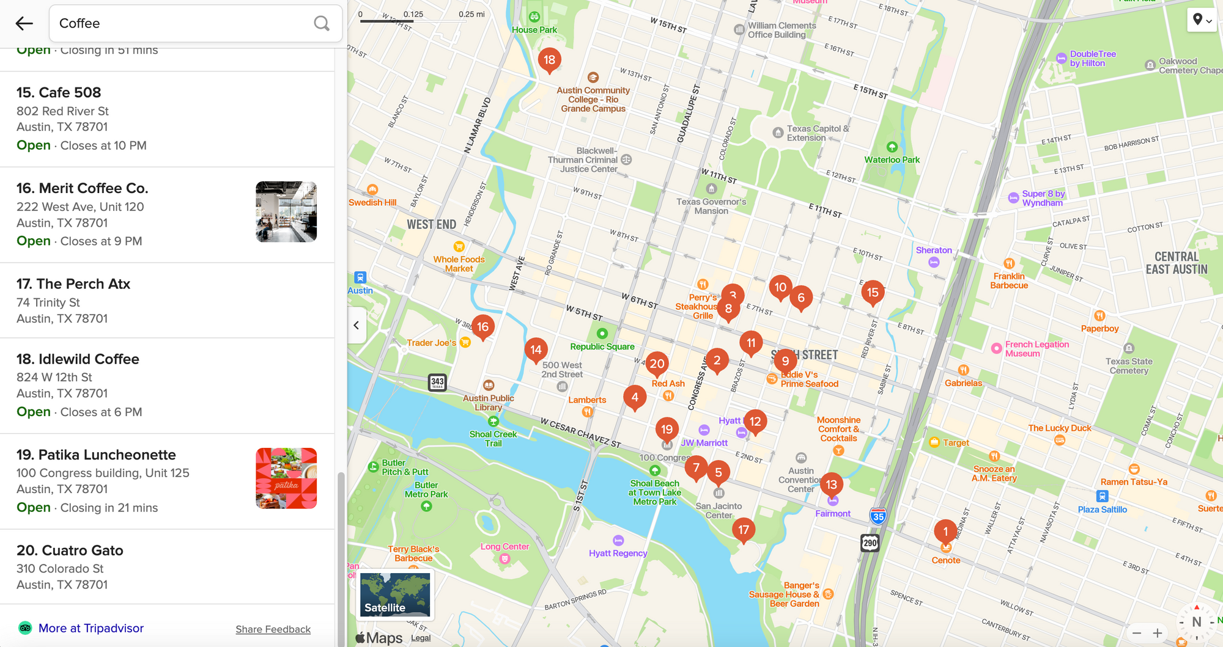This screenshot has height=647, width=1223.
Task: Click the Paperboy restaurant icon
Action: coord(1099,316)
